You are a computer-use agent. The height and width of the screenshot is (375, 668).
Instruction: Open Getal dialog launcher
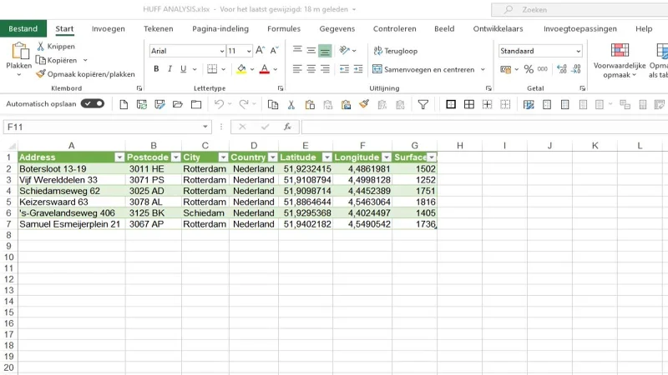coord(582,88)
